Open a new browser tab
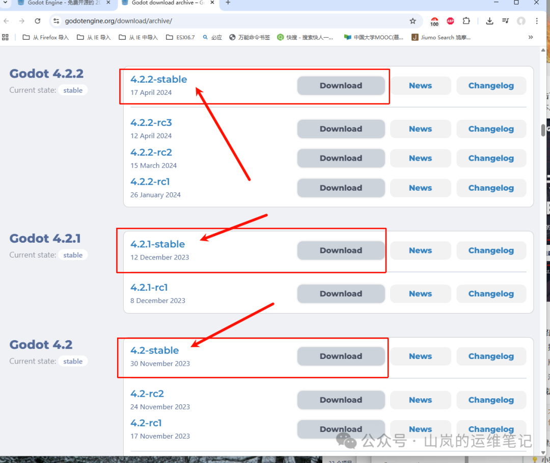550x463 pixels. pos(228,3)
